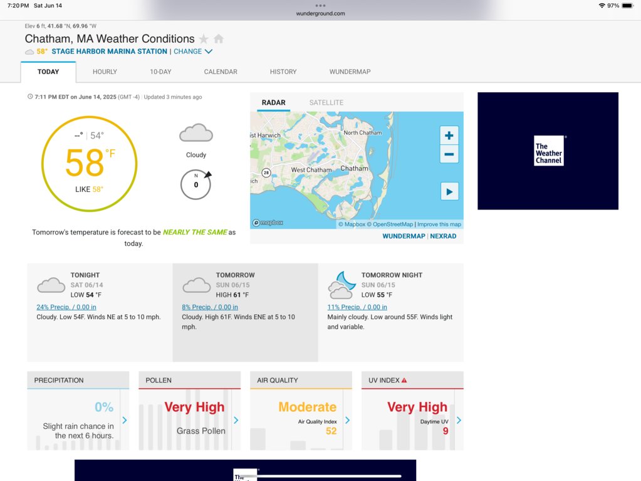Click the Updated 3 minutes ago text
Viewport: 641px width, 481px height.
tap(172, 97)
